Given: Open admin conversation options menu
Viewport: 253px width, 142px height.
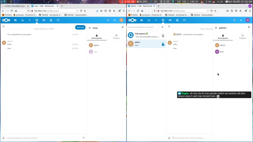Looking at the screenshot, I should click(x=163, y=43).
